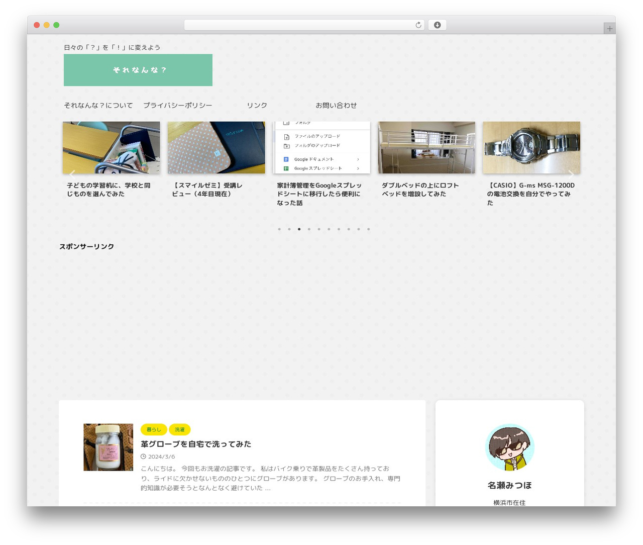Open the 子どもの学習机 article thumbnail
Image resolution: width=643 pixels, height=545 pixels.
[112, 148]
